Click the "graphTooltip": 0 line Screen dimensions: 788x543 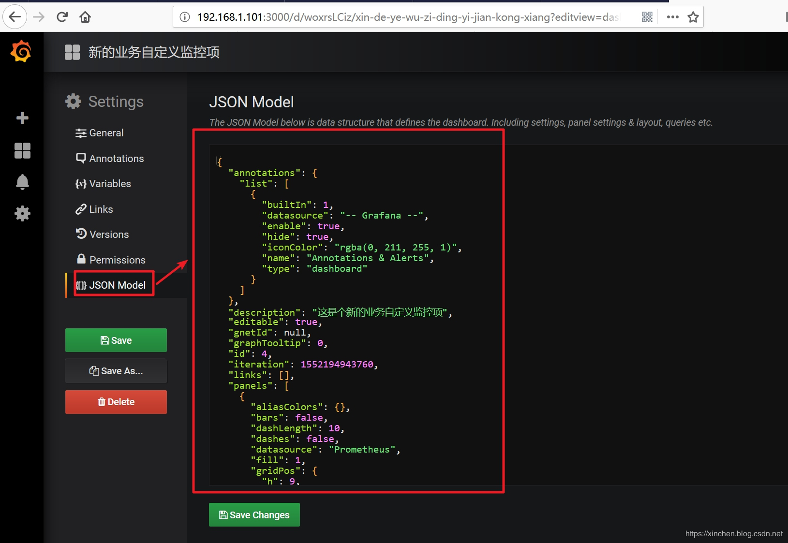(278, 343)
